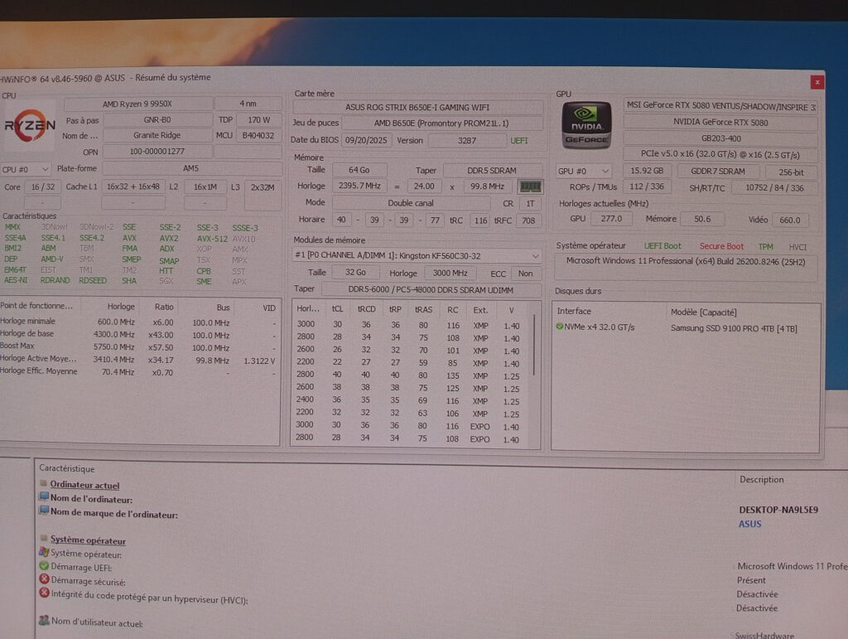This screenshot has height=639, width=848.
Task: Open the CPU #0 selector dropdown
Action: (26, 169)
